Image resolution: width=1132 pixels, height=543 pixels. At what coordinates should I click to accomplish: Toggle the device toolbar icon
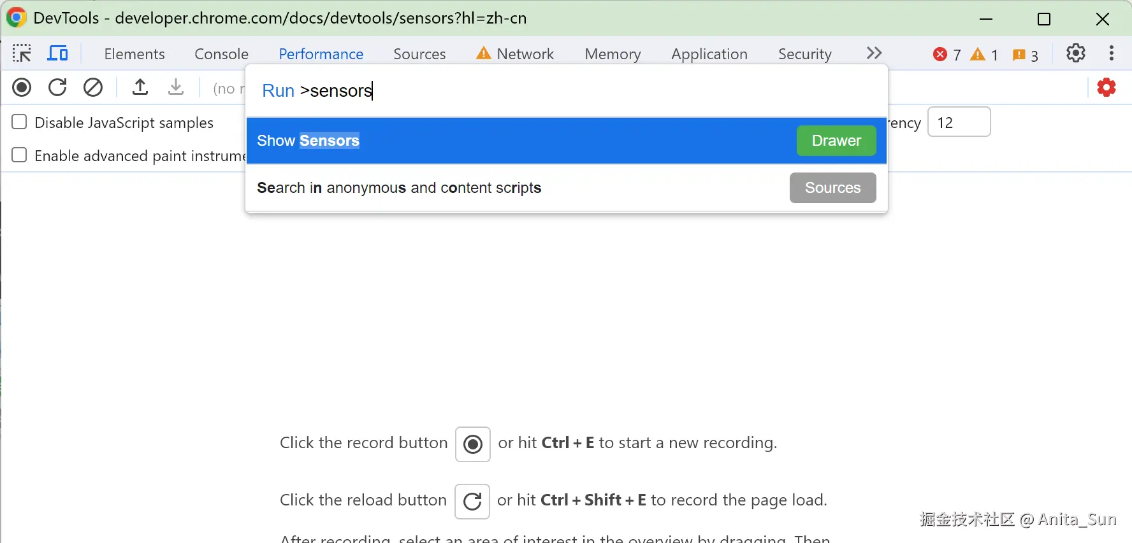57,53
